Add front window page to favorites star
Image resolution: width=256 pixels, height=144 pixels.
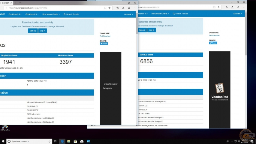pyautogui.click(x=110, y=8)
